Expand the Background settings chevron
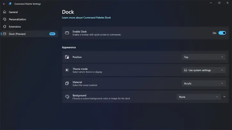This screenshot has width=232, height=130. coord(224,97)
